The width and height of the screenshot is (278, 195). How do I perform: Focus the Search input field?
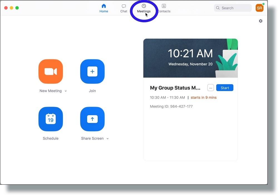[x=233, y=8]
